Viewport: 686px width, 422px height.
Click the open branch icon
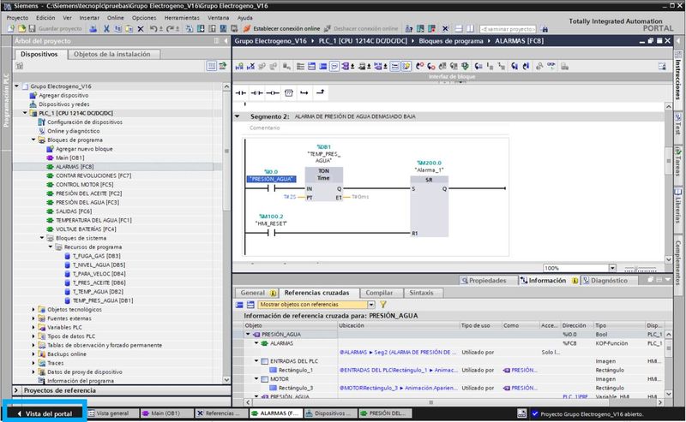(x=304, y=92)
